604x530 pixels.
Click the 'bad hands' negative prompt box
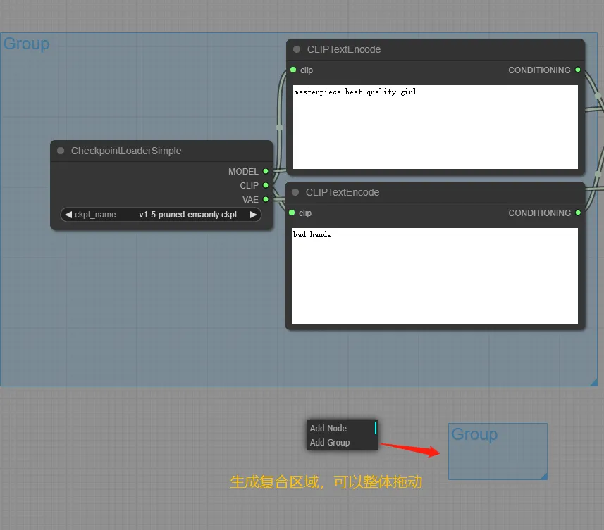[x=435, y=275]
